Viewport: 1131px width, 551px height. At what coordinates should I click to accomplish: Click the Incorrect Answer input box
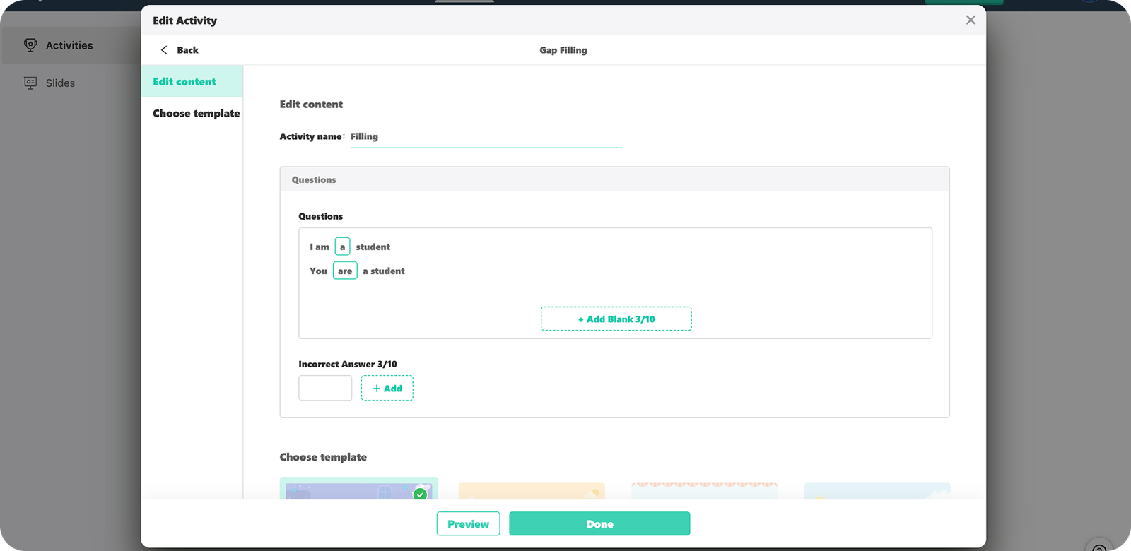click(x=325, y=389)
